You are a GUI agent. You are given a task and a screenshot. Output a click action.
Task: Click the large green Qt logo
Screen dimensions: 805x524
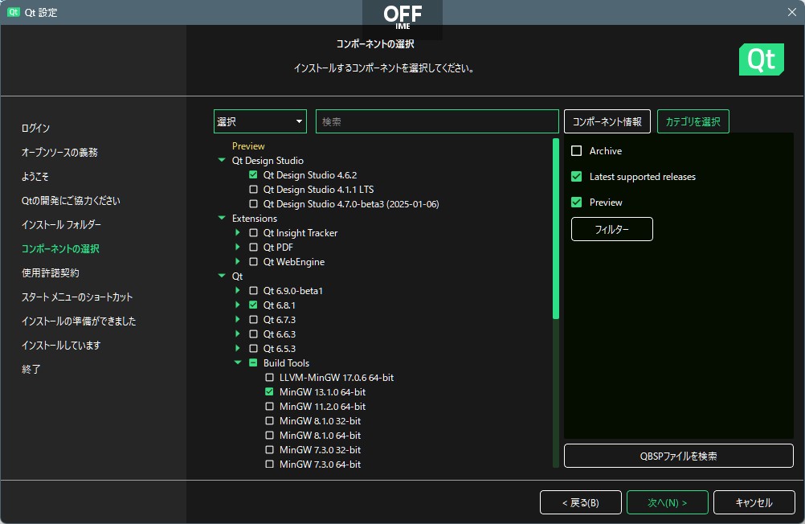tap(762, 59)
